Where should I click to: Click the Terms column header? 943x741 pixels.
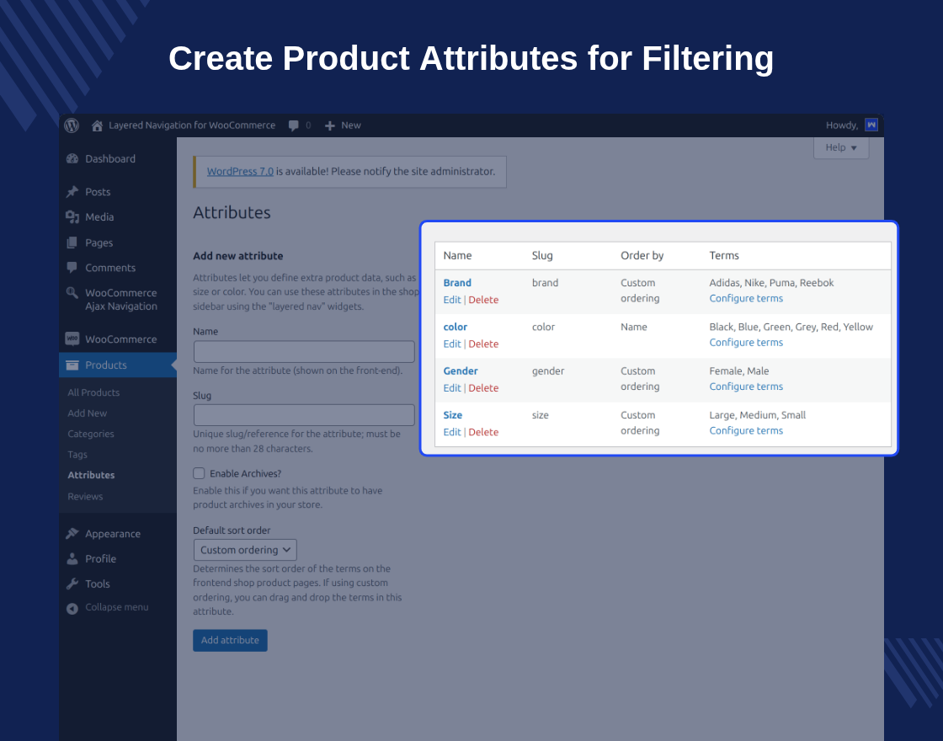724,256
